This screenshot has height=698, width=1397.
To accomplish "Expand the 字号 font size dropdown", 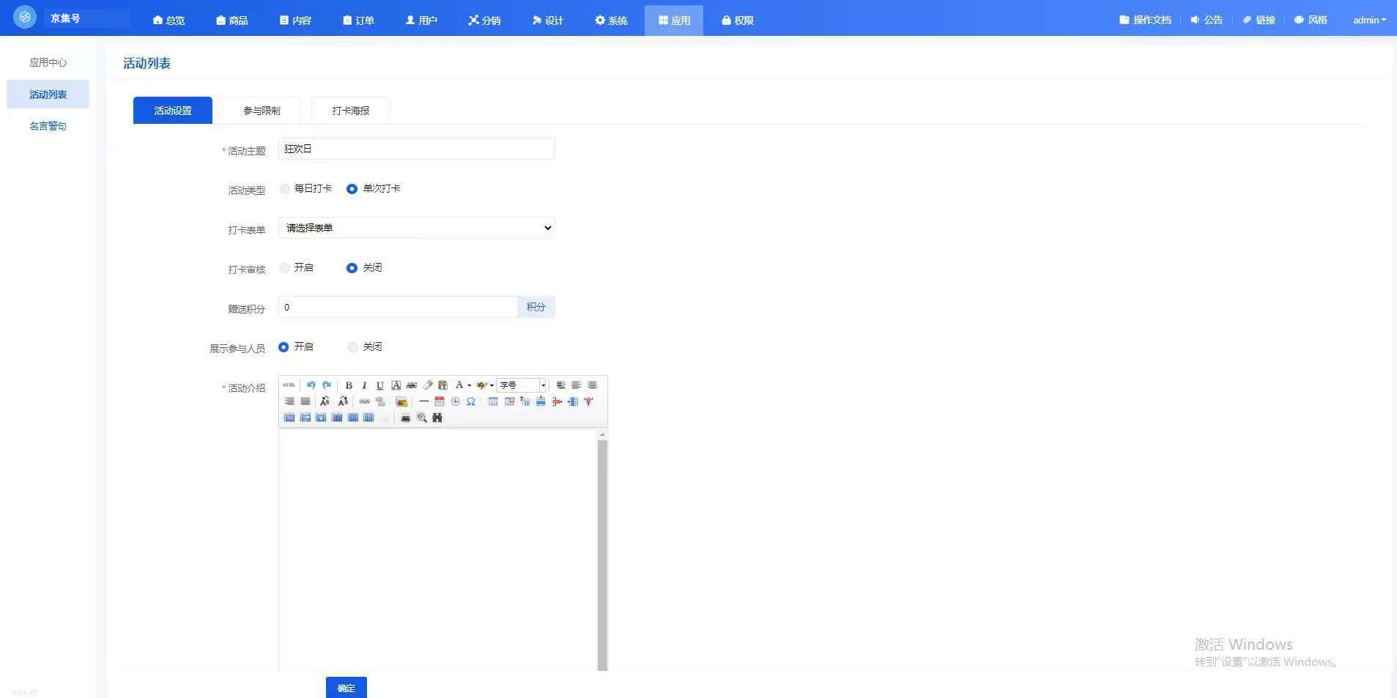I will pyautogui.click(x=543, y=385).
